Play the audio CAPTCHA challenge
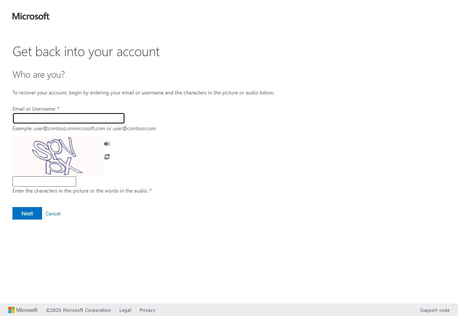Viewport: 458px width, 316px height. point(107,143)
